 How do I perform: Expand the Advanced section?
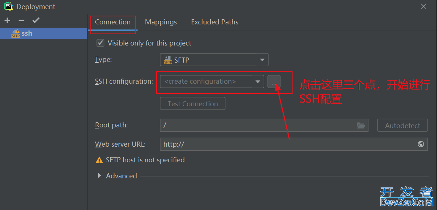(99, 176)
